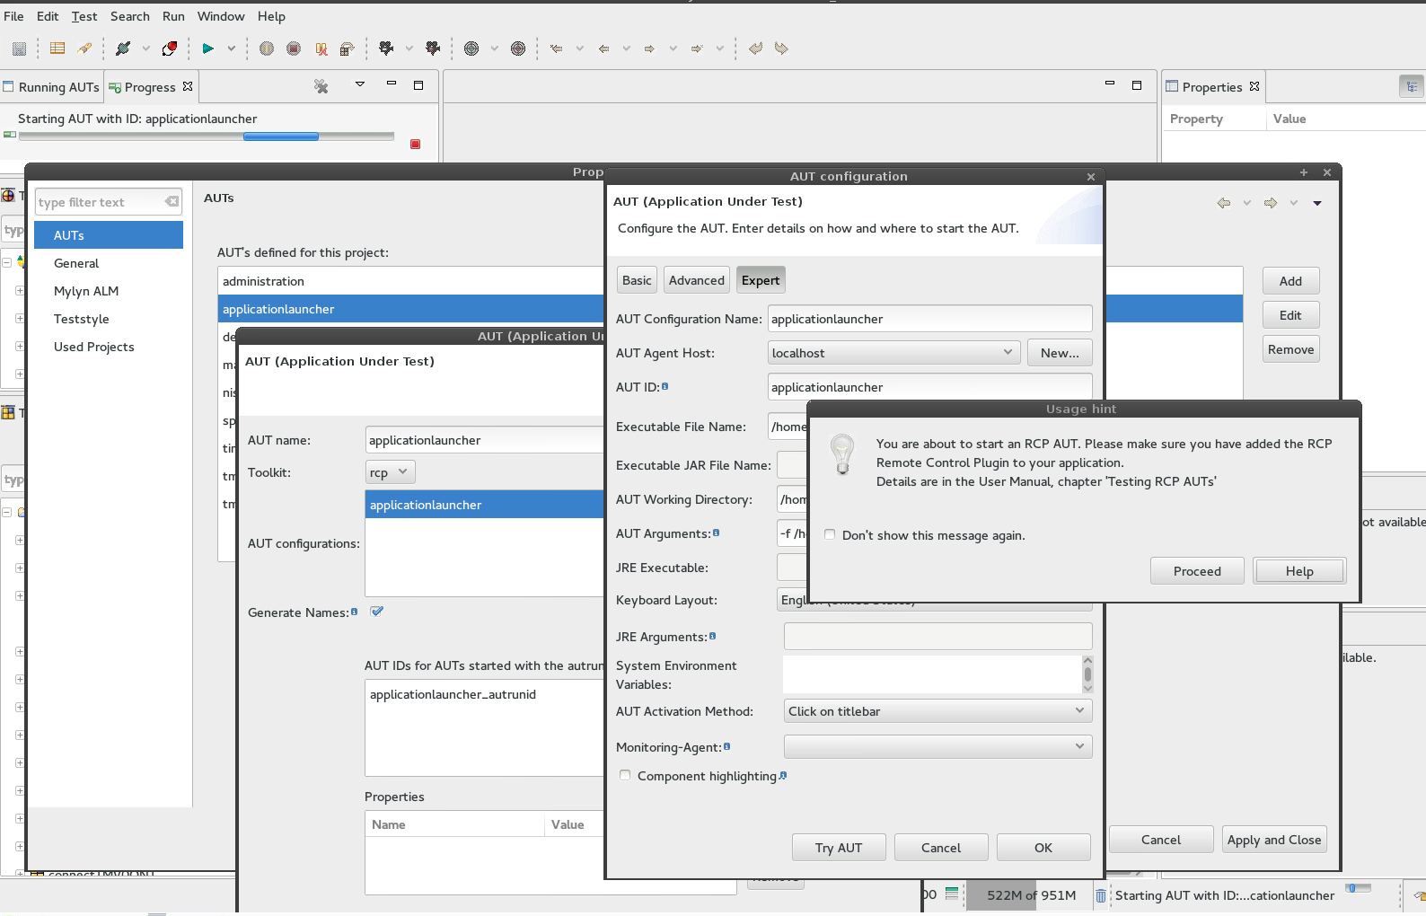
Task: Click the main toolbar back arrow icon
Action: [x=603, y=48]
